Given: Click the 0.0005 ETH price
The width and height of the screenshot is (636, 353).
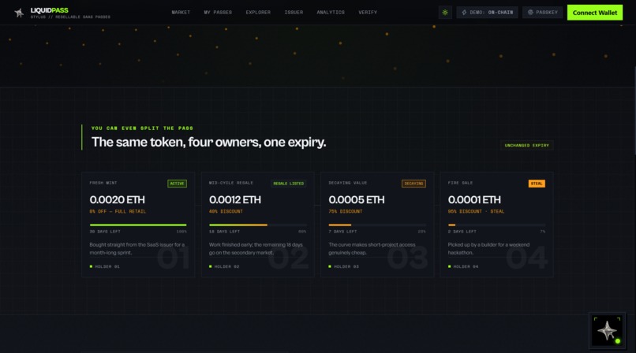Looking at the screenshot, I should click(356, 199).
